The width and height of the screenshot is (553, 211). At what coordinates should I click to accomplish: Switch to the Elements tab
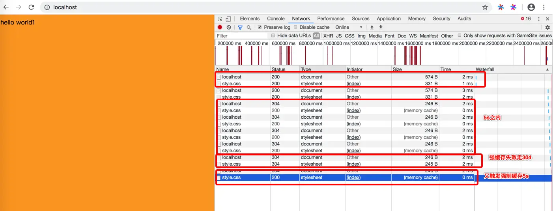click(250, 19)
